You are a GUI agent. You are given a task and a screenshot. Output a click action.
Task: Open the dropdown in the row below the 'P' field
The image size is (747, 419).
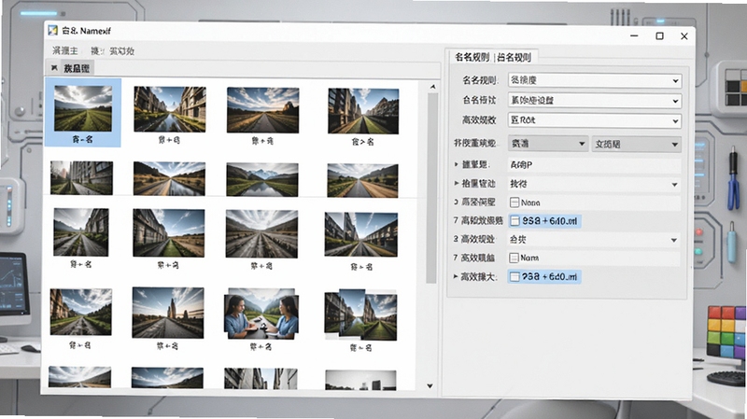coord(595,184)
